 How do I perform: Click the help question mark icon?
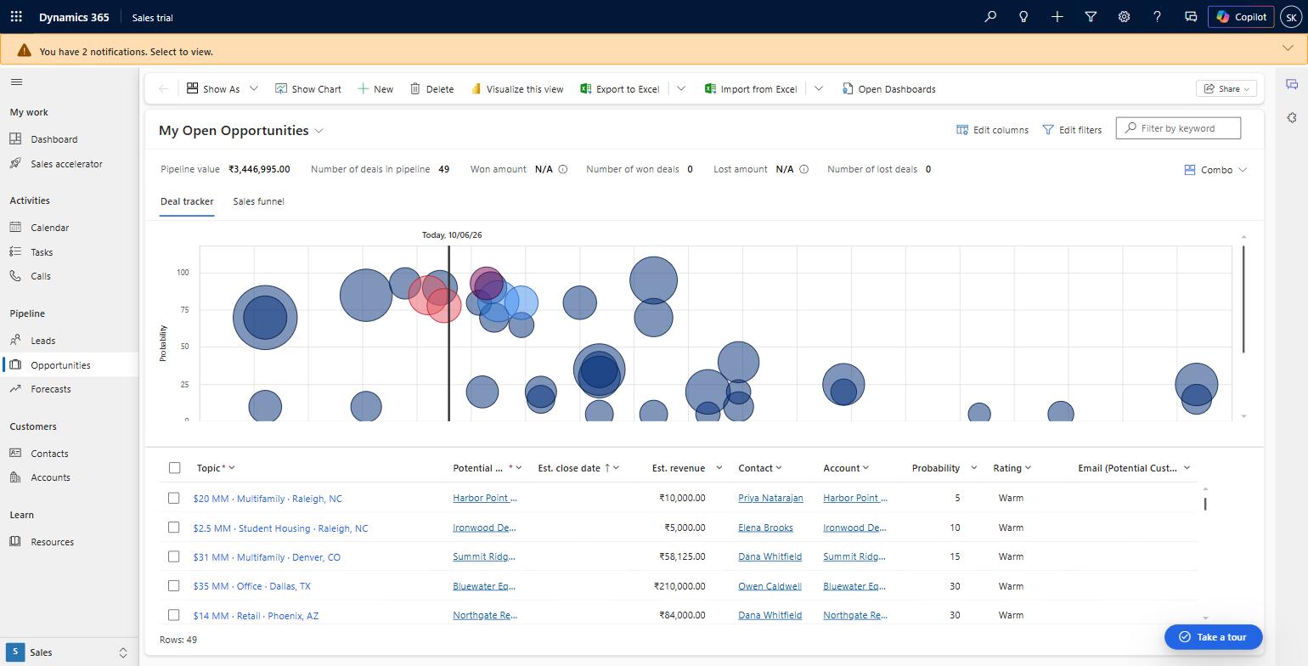(1157, 17)
